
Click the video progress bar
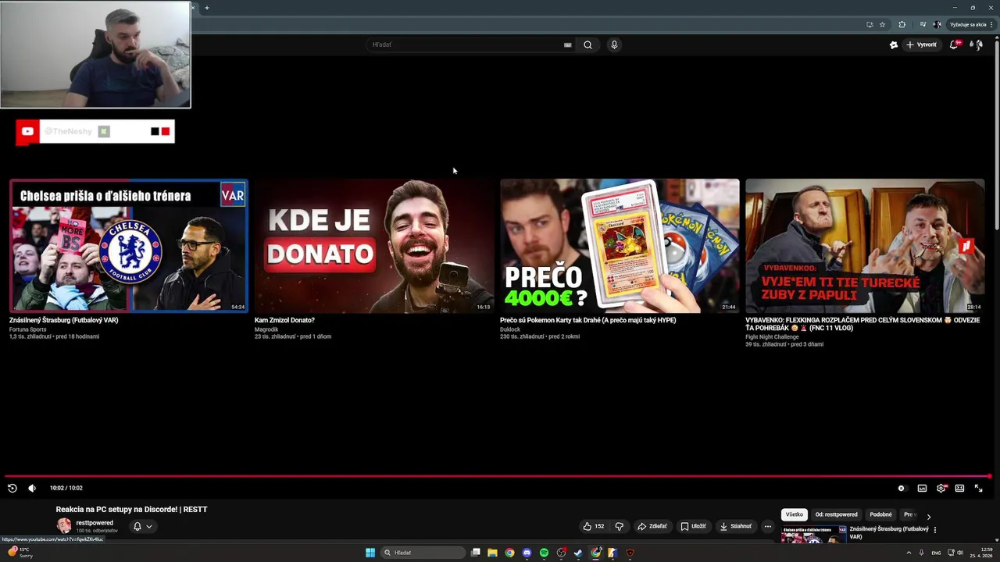(498, 476)
